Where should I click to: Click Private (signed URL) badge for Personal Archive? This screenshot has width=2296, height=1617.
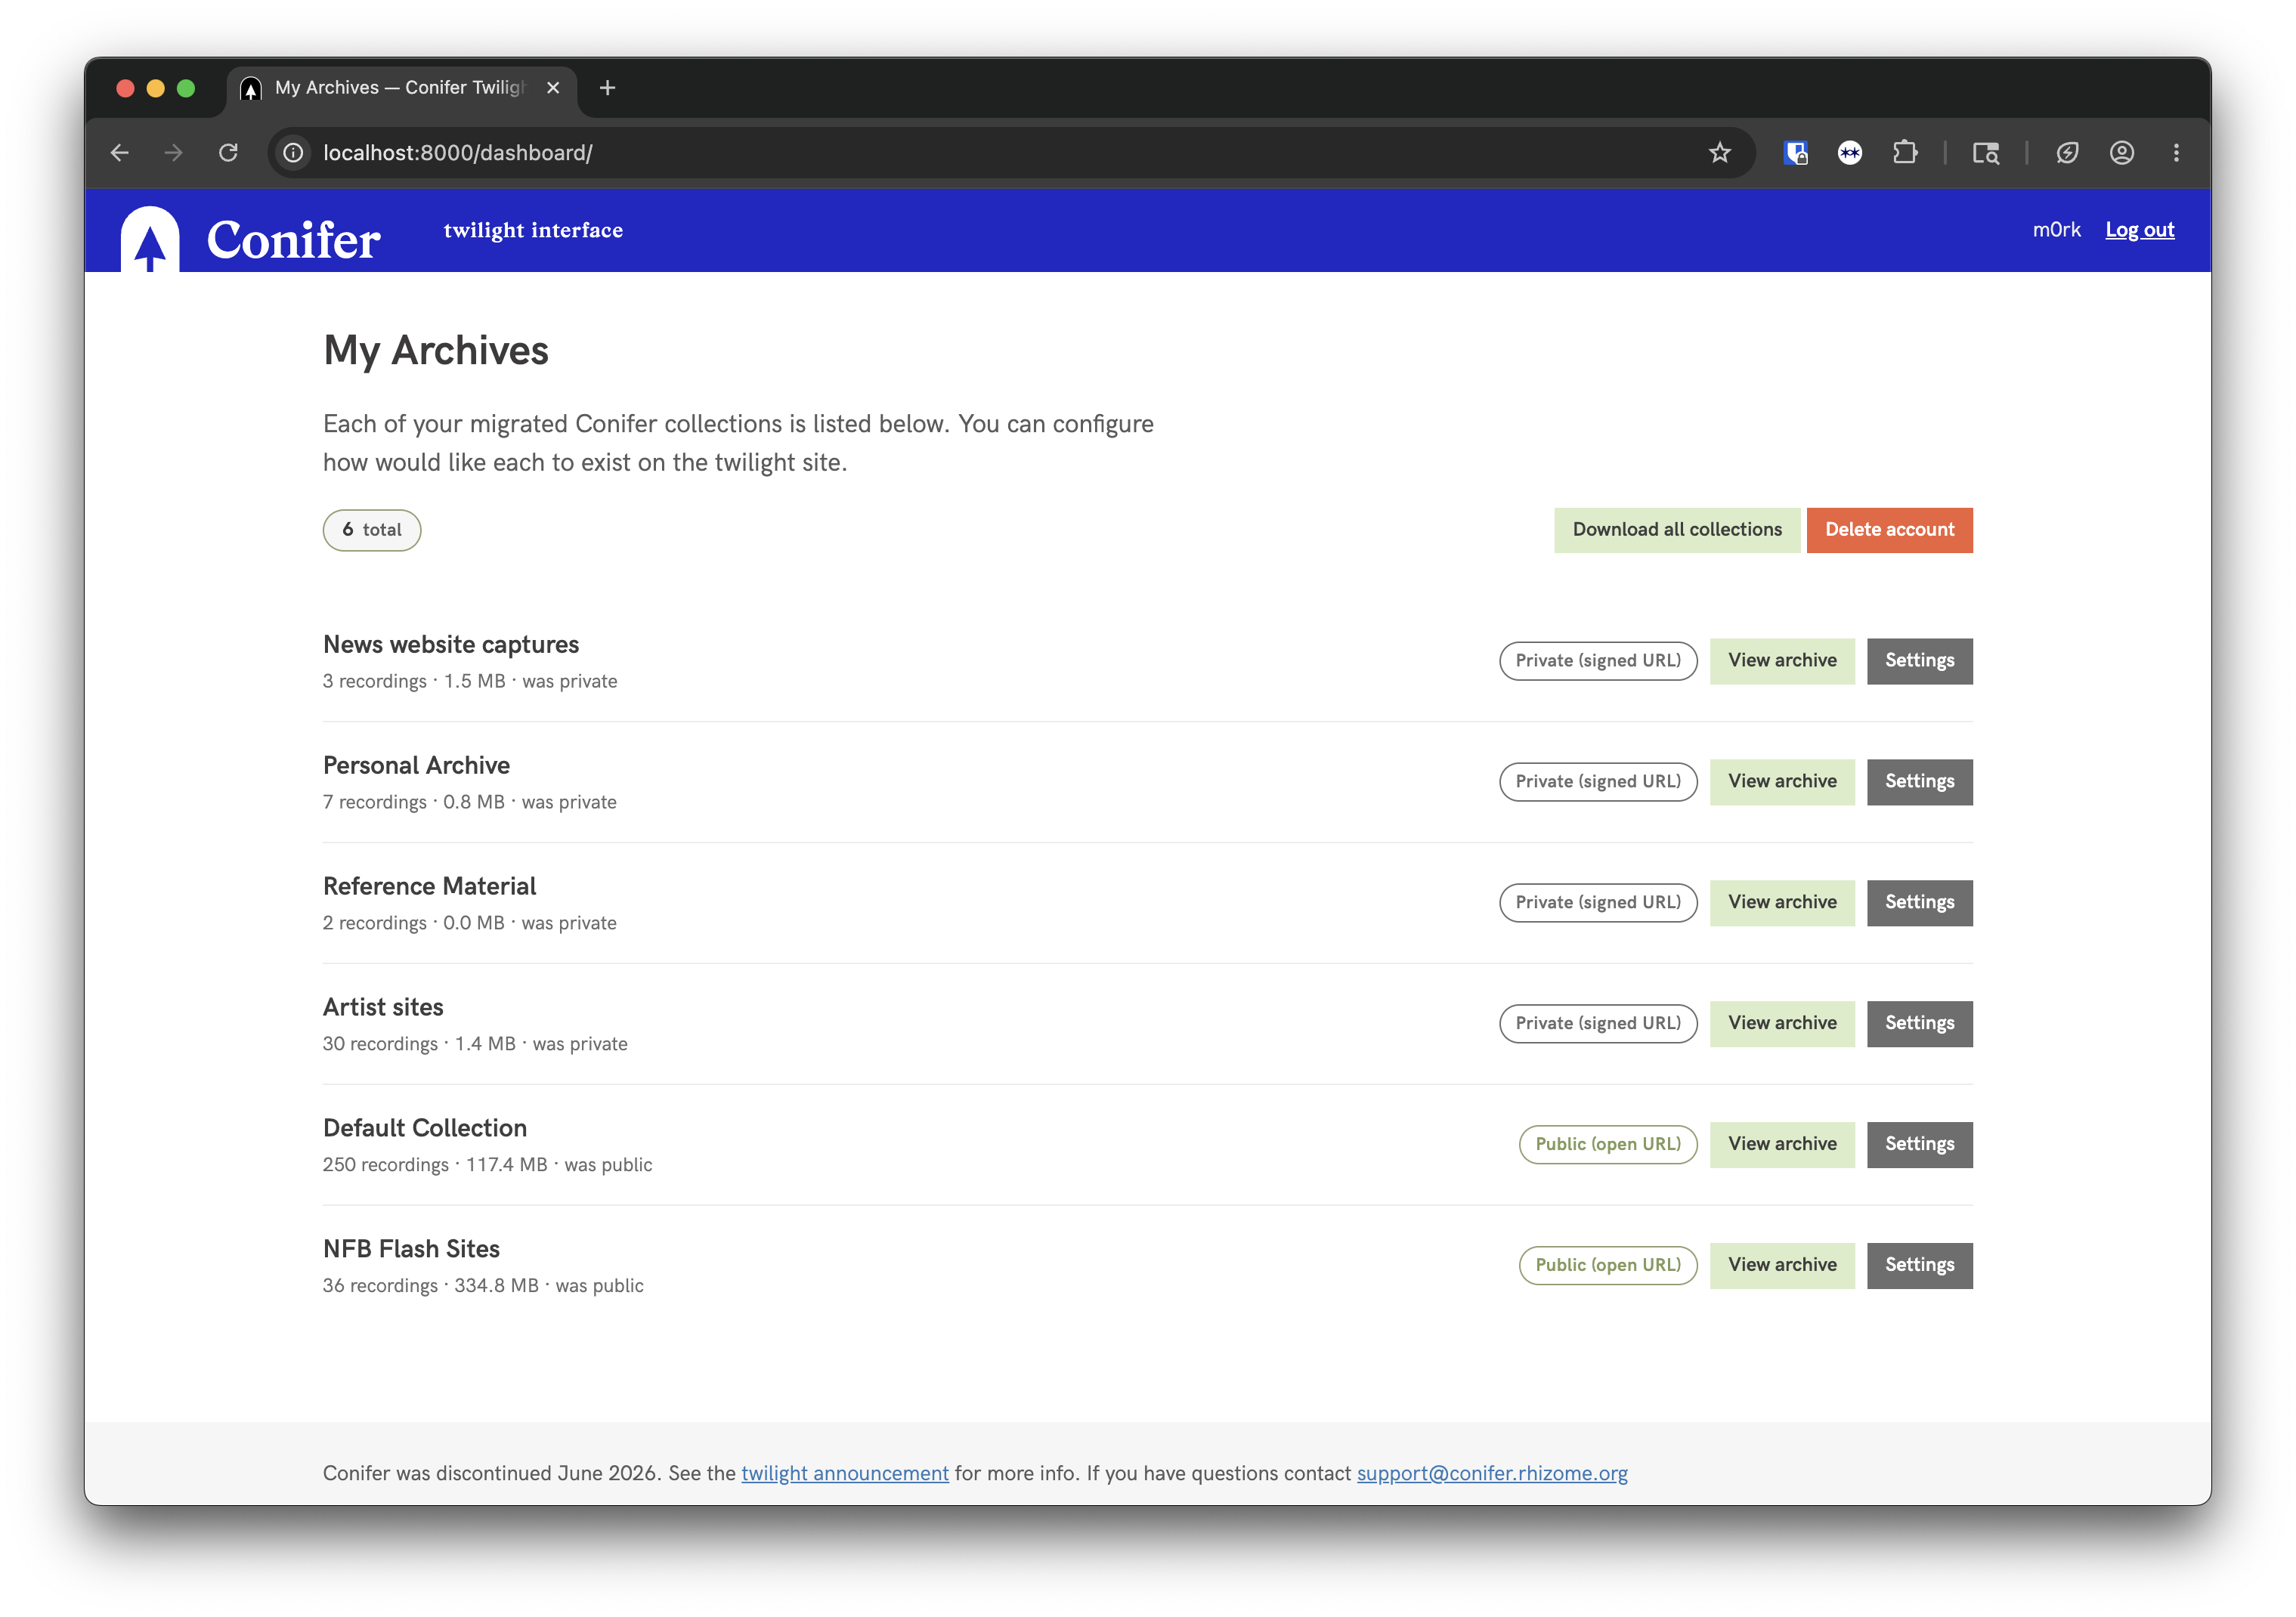(x=1598, y=782)
